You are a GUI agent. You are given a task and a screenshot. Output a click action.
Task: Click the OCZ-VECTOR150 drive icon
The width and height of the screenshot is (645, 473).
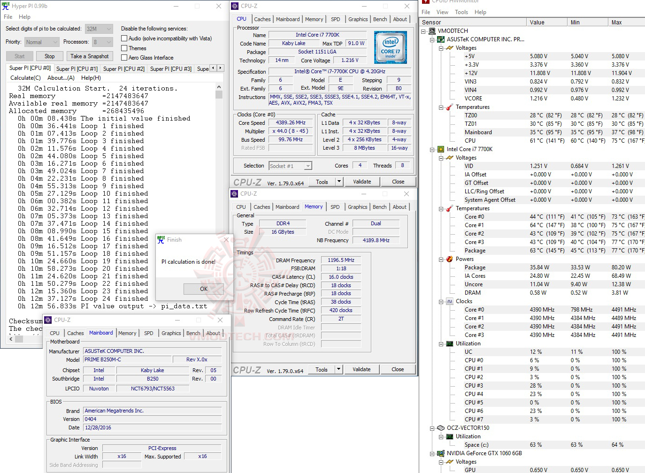[441, 428]
